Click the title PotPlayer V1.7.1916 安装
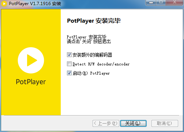 (35, 4)
